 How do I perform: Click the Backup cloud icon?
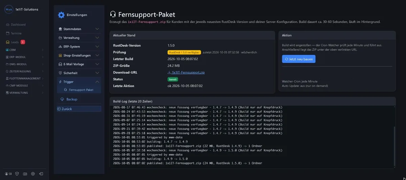(62, 99)
